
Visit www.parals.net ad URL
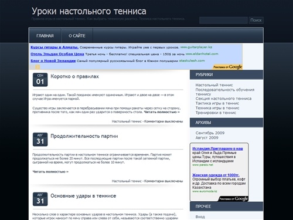pyautogui.click(x=203, y=165)
